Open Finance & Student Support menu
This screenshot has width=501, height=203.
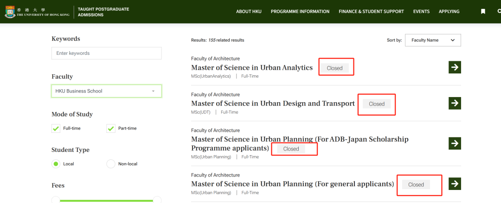(371, 12)
